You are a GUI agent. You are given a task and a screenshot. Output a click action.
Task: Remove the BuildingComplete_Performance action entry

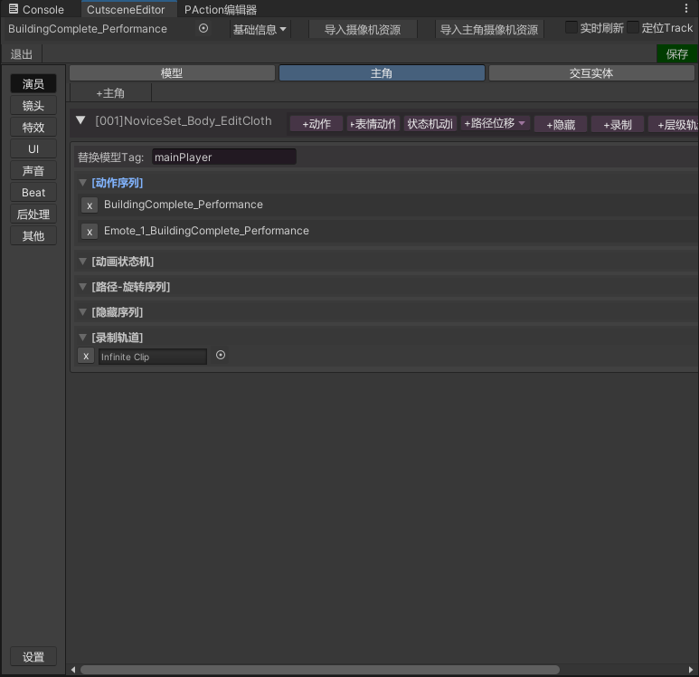coord(89,205)
